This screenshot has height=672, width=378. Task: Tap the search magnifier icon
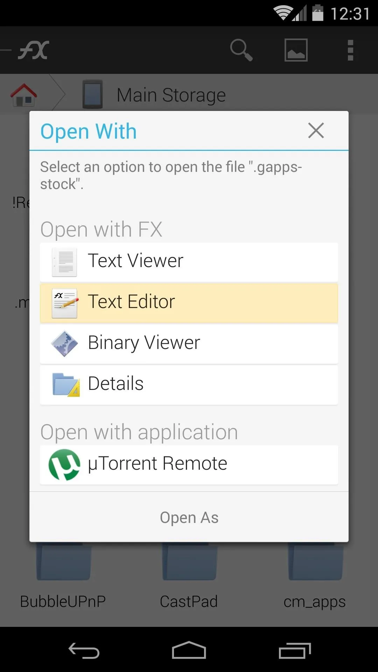pos(241,50)
